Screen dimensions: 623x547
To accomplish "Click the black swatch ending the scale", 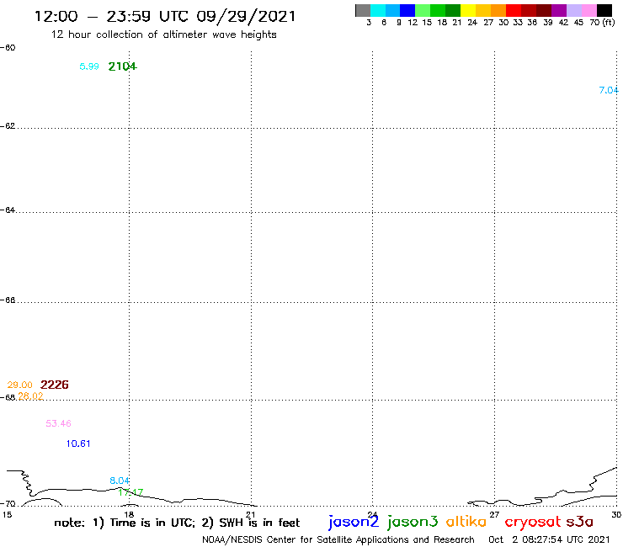I will pyautogui.click(x=604, y=10).
